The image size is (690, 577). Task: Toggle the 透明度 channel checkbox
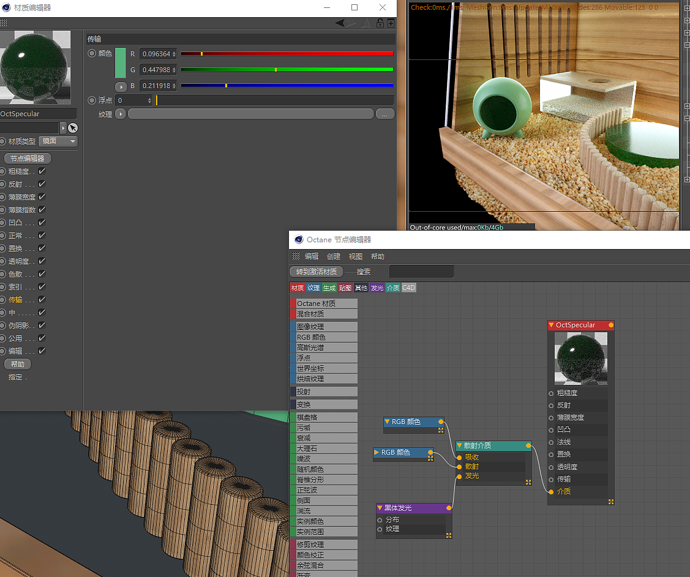tap(42, 261)
